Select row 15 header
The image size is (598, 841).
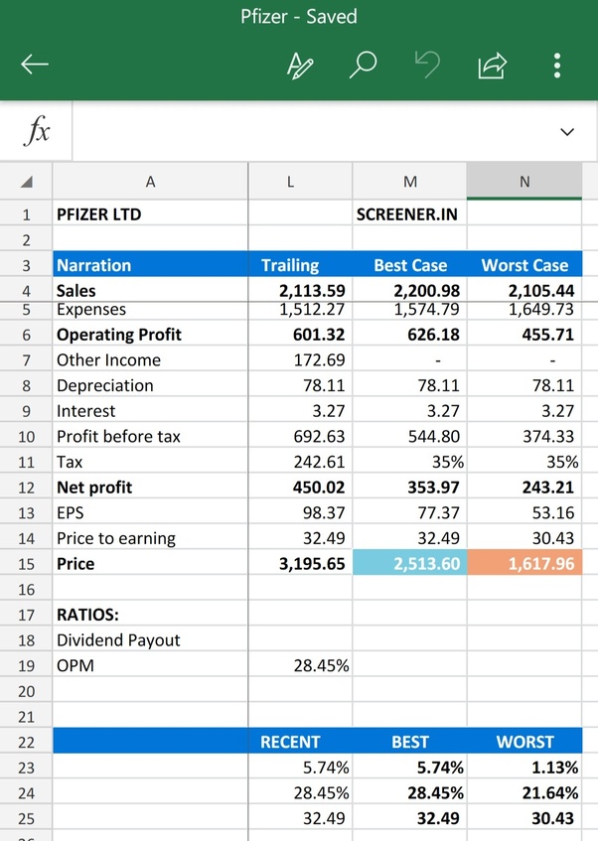tap(26, 564)
